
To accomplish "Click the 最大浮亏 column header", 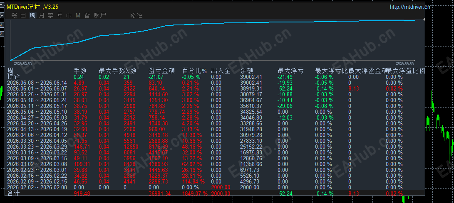I will pos(290,71).
